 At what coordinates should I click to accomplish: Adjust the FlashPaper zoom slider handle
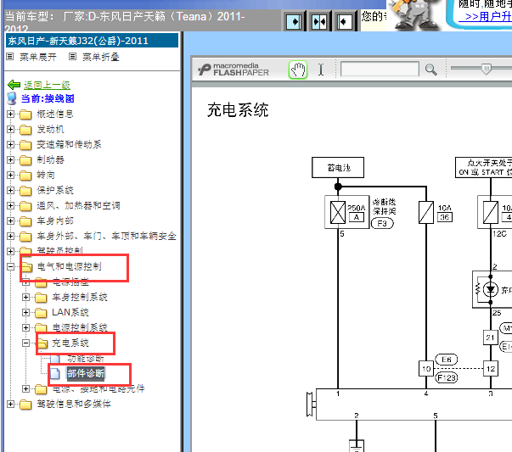point(487,69)
